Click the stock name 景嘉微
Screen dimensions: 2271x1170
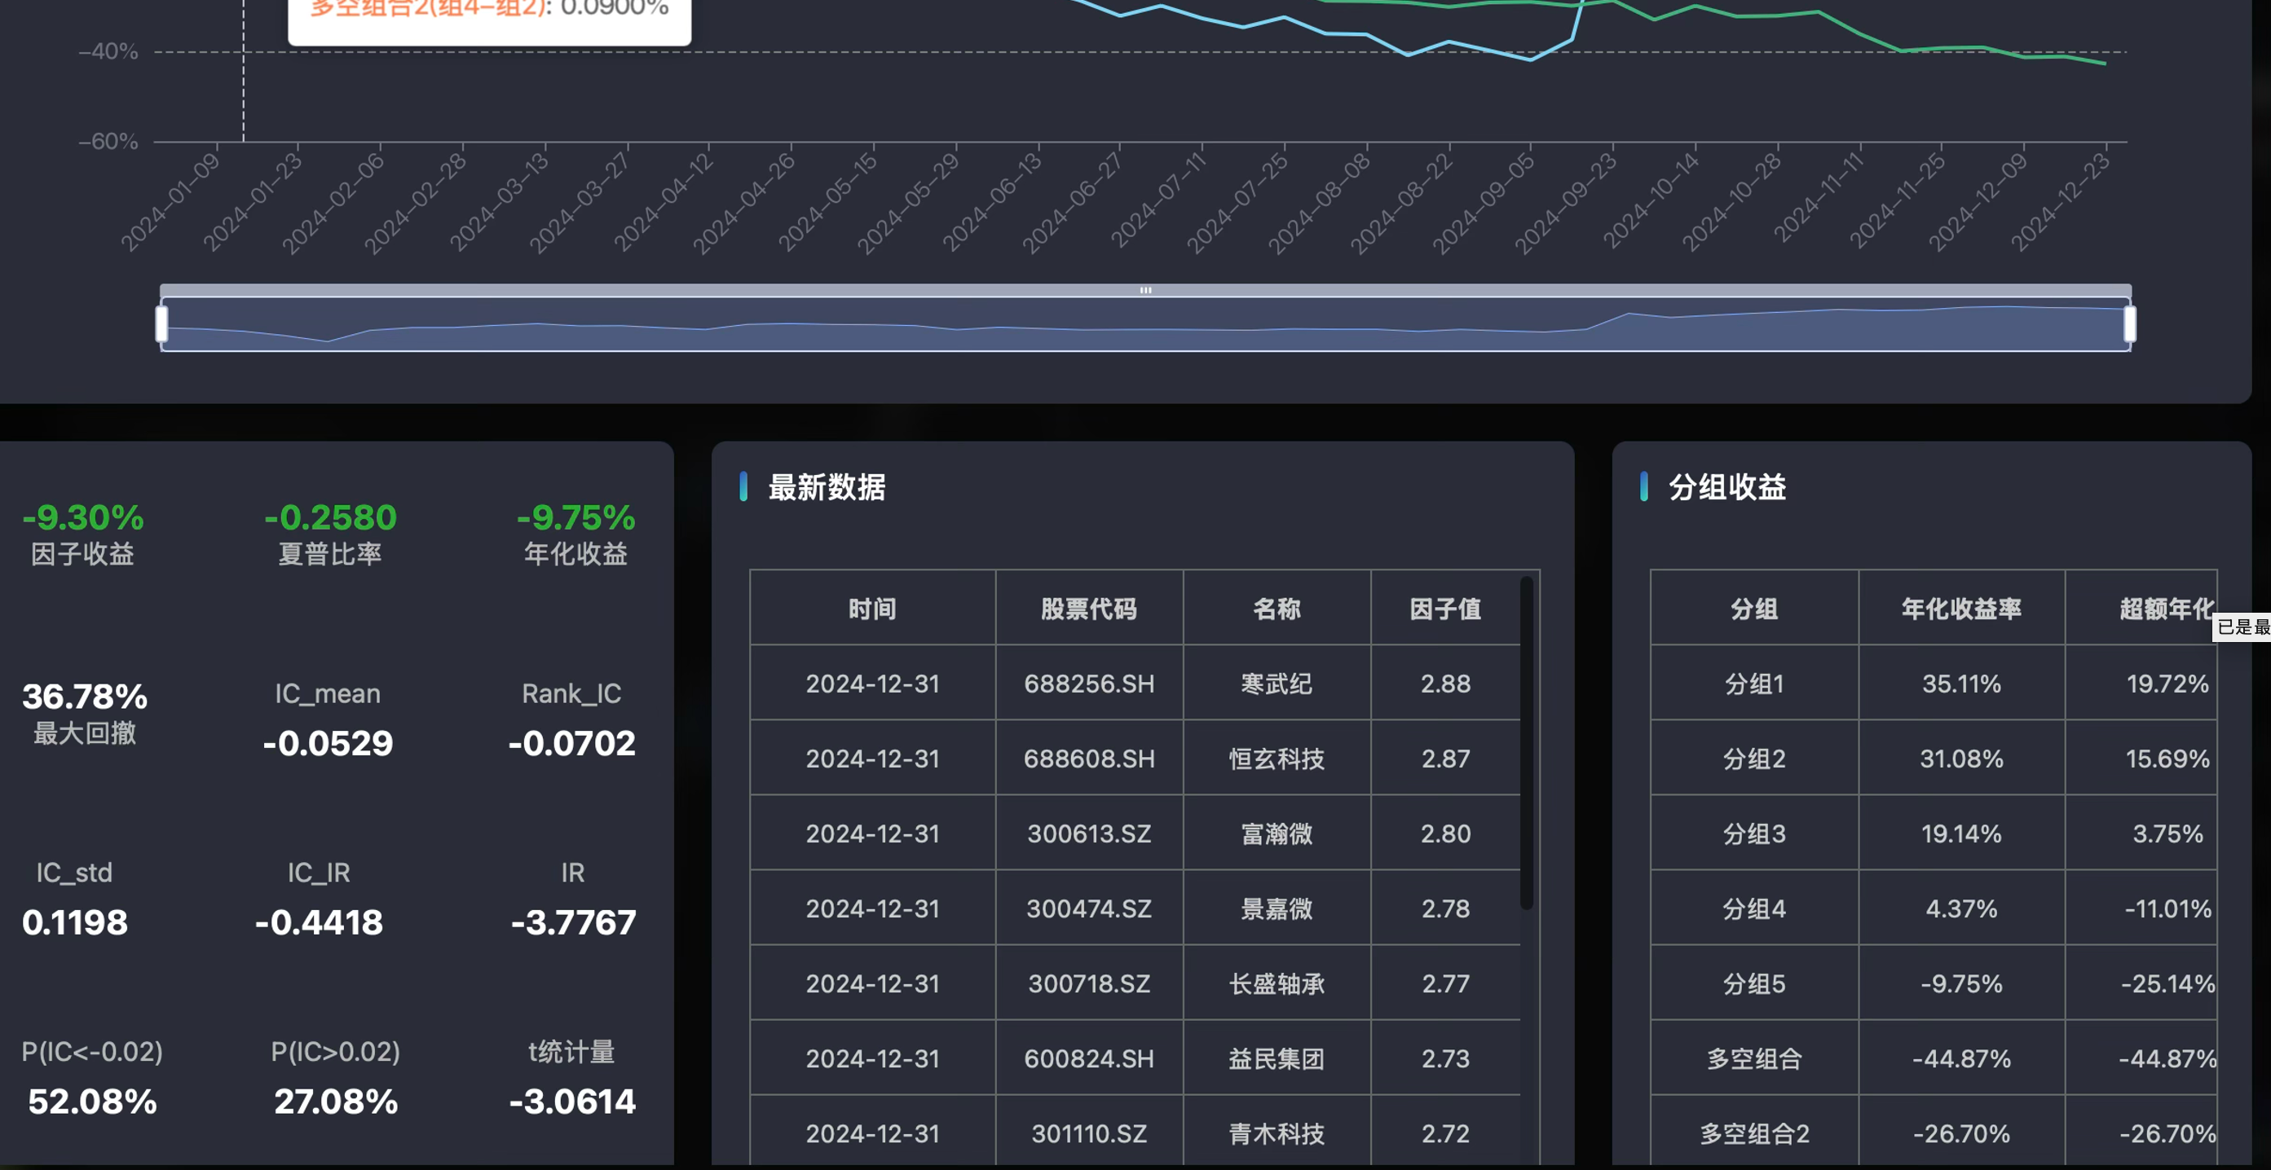coord(1277,908)
